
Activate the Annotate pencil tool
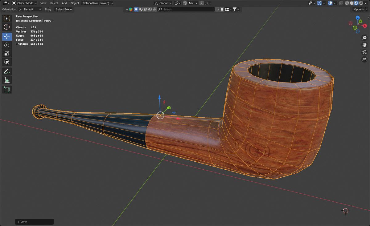pos(7,71)
